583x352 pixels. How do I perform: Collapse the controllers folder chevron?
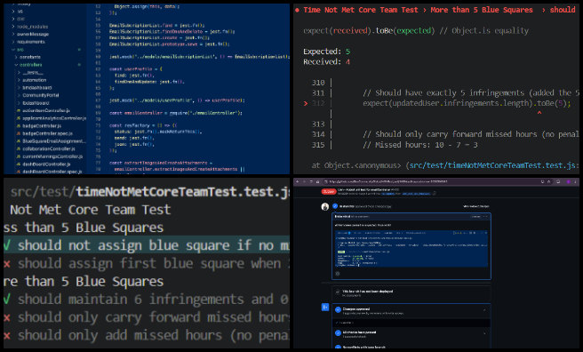tap(16, 65)
